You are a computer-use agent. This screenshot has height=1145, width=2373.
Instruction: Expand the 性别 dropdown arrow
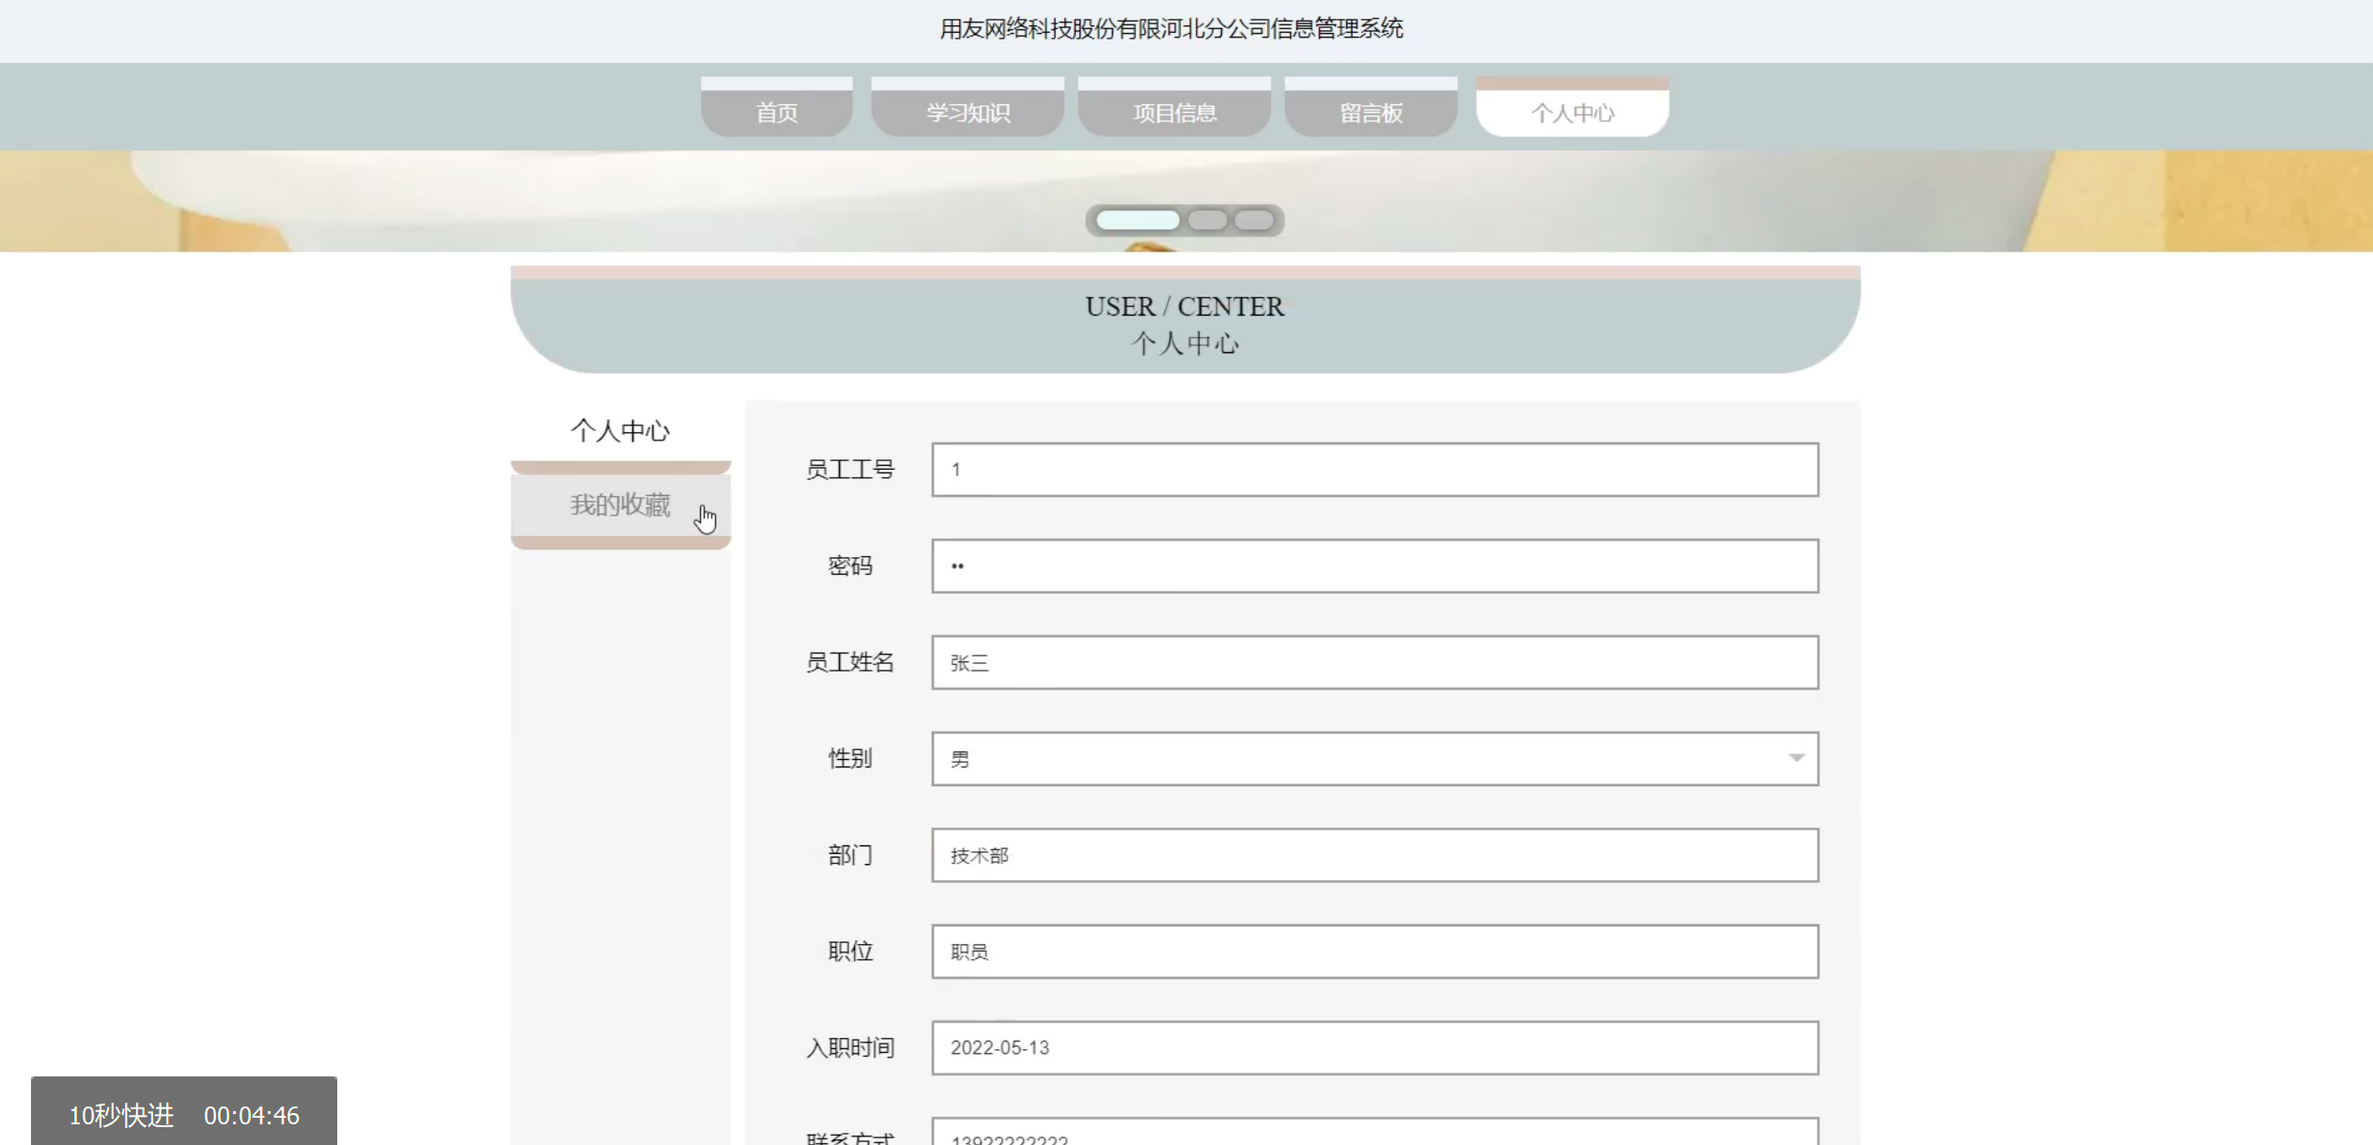coord(1795,758)
